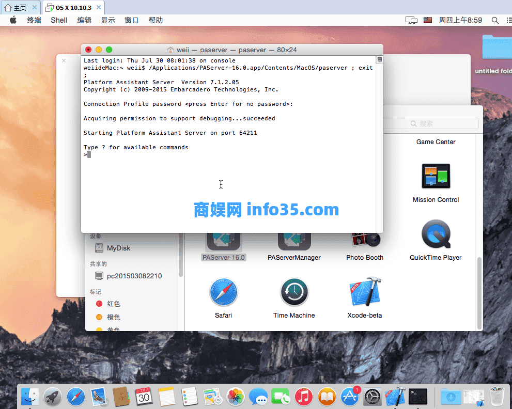This screenshot has width=512, height=409.
Task: Open Messages icon in Dock
Action: pyautogui.click(x=258, y=397)
